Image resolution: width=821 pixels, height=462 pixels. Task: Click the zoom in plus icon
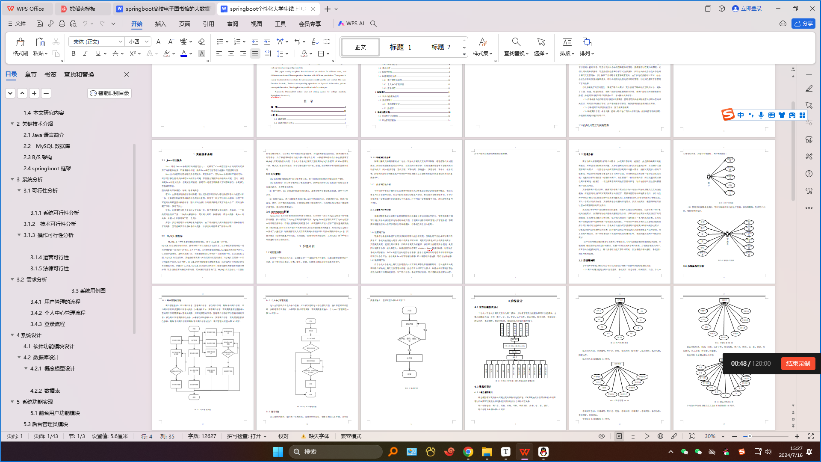[x=797, y=436]
